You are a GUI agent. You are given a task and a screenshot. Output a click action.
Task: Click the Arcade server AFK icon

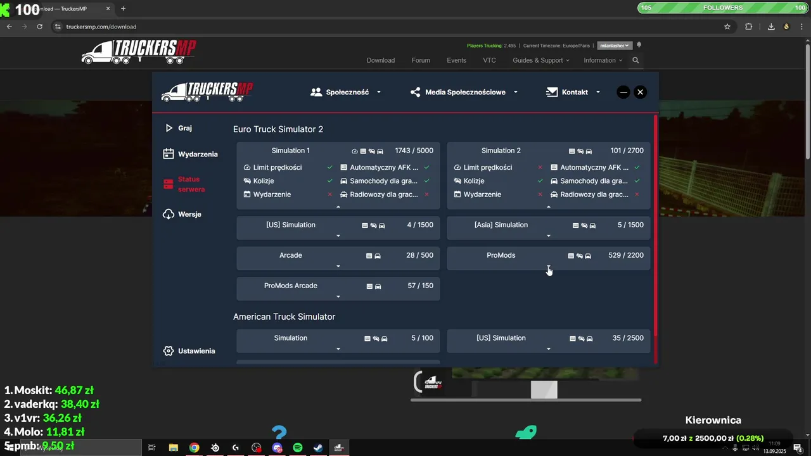[x=369, y=256]
